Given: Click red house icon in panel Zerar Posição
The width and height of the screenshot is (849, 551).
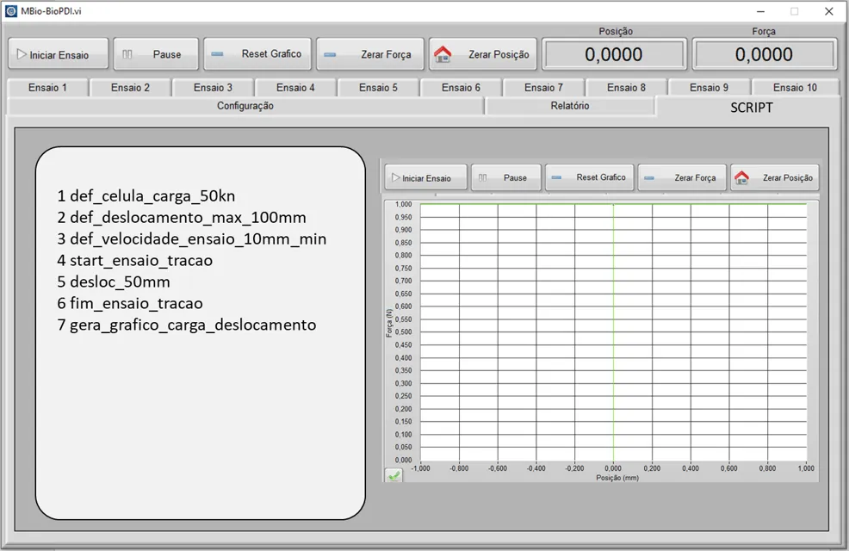Looking at the screenshot, I should click(x=741, y=177).
